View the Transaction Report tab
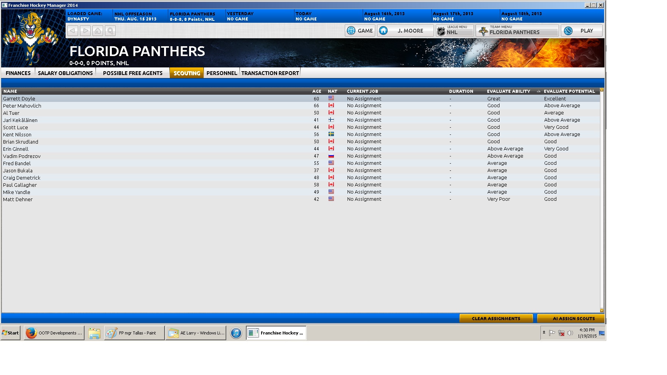Screen dimensions: 667x375 270,73
